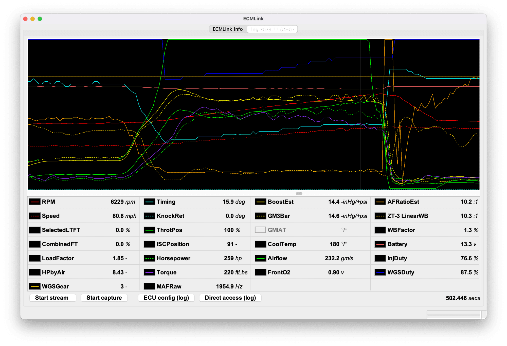The height and width of the screenshot is (346, 507).
Task: Click the GM3Bar dashed yellow swatch
Action: [x=260, y=216]
